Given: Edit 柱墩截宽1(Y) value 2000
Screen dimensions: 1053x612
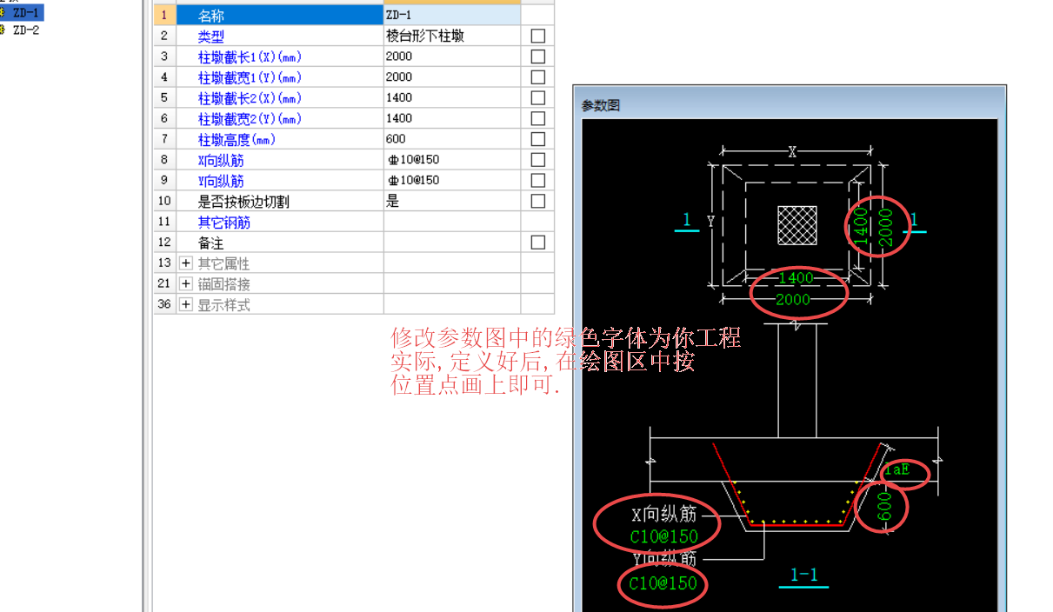Looking at the screenshot, I should (452, 77).
